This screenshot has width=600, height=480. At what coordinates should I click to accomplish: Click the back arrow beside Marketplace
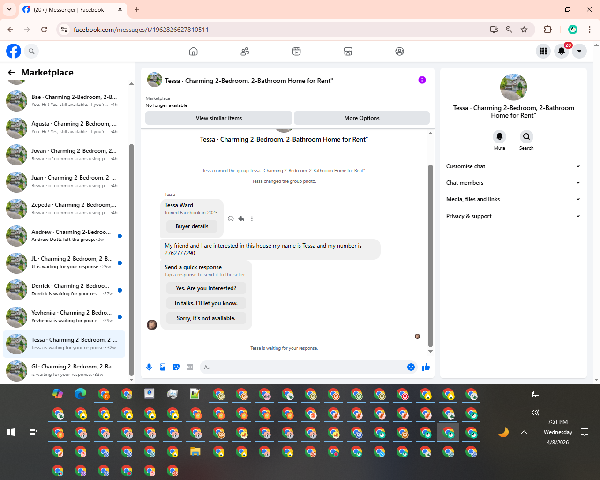click(12, 72)
